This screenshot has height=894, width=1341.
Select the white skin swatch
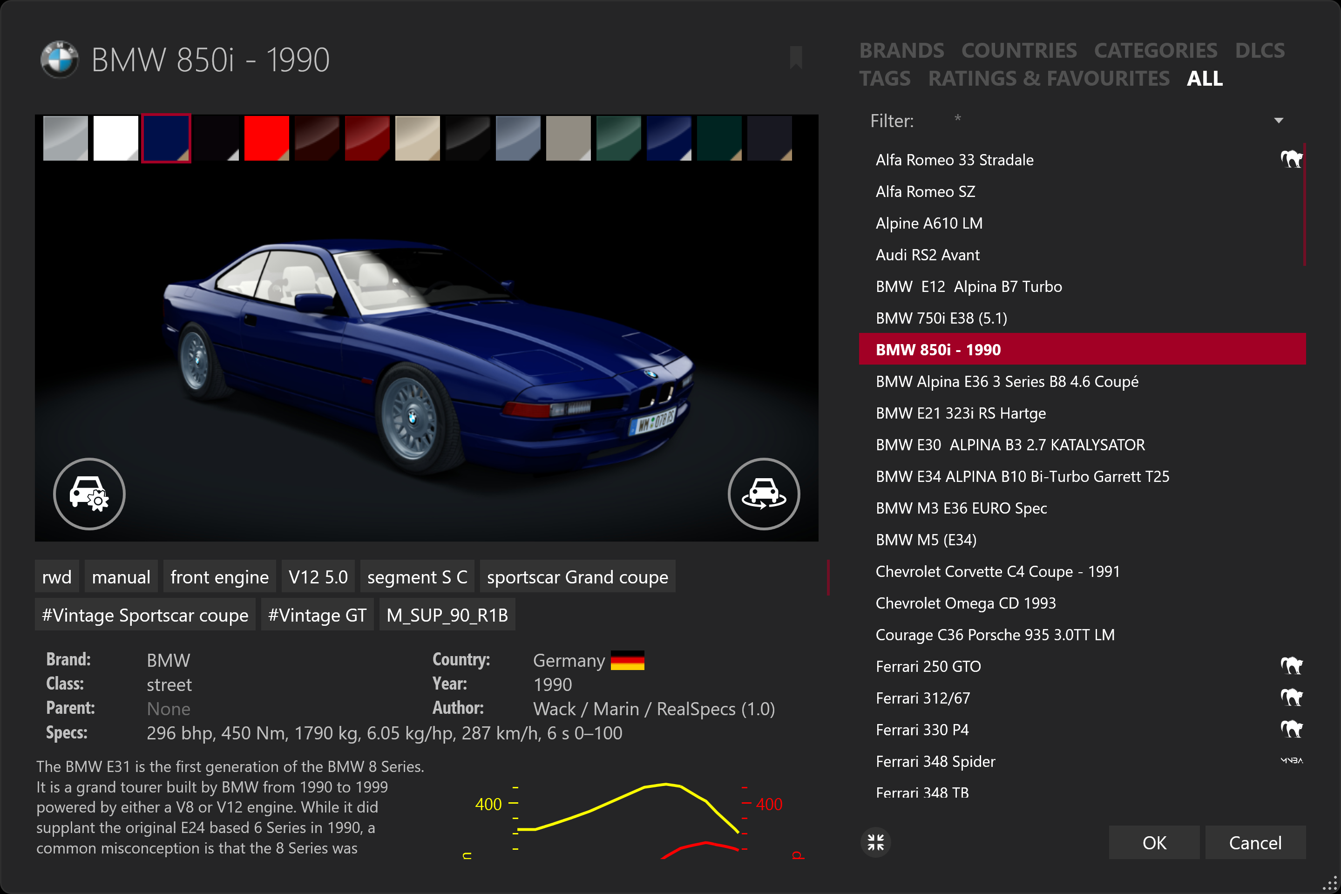pyautogui.click(x=116, y=138)
